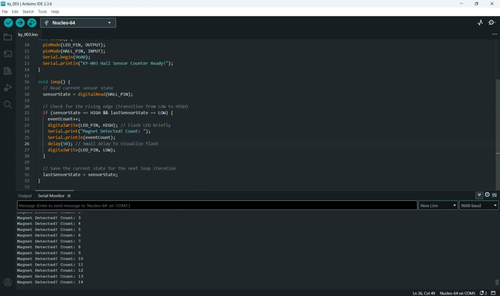The height and width of the screenshot is (296, 500).
Task: Switch to the Output tab
Action: pyautogui.click(x=25, y=196)
